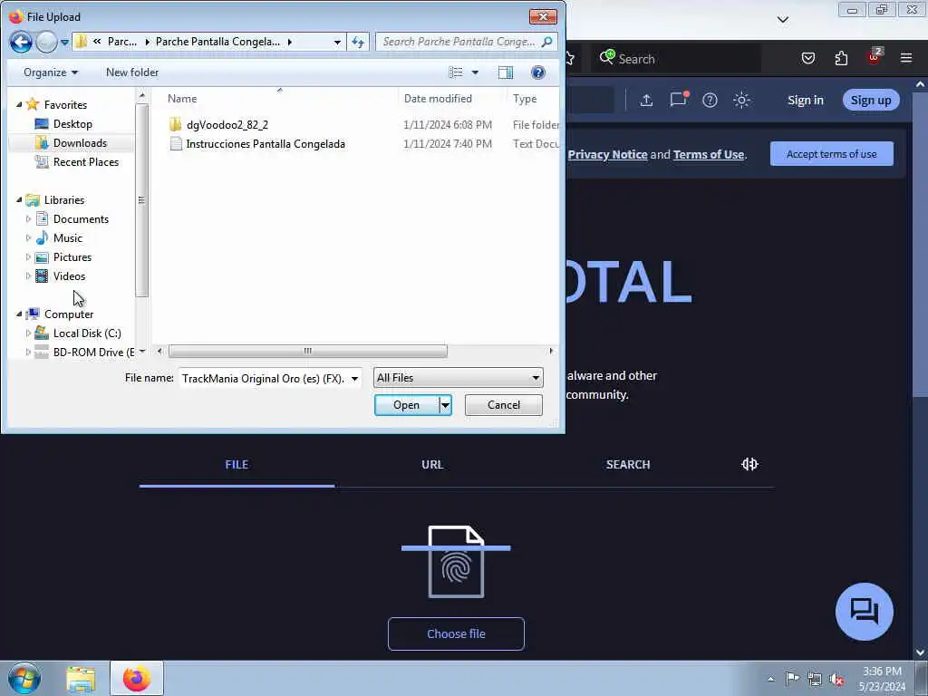This screenshot has width=928, height=696.
Task: Open the view options dropdown arrow
Action: click(475, 72)
